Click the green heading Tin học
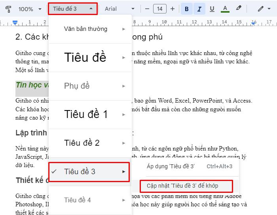277x215 pixels. pyautogui.click(x=32, y=85)
